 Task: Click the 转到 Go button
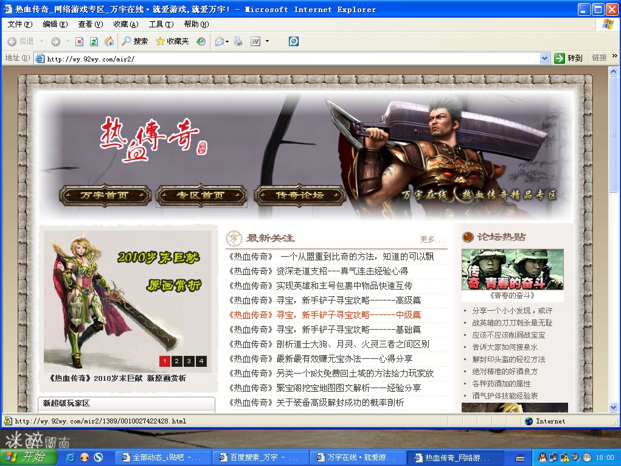[x=568, y=58]
